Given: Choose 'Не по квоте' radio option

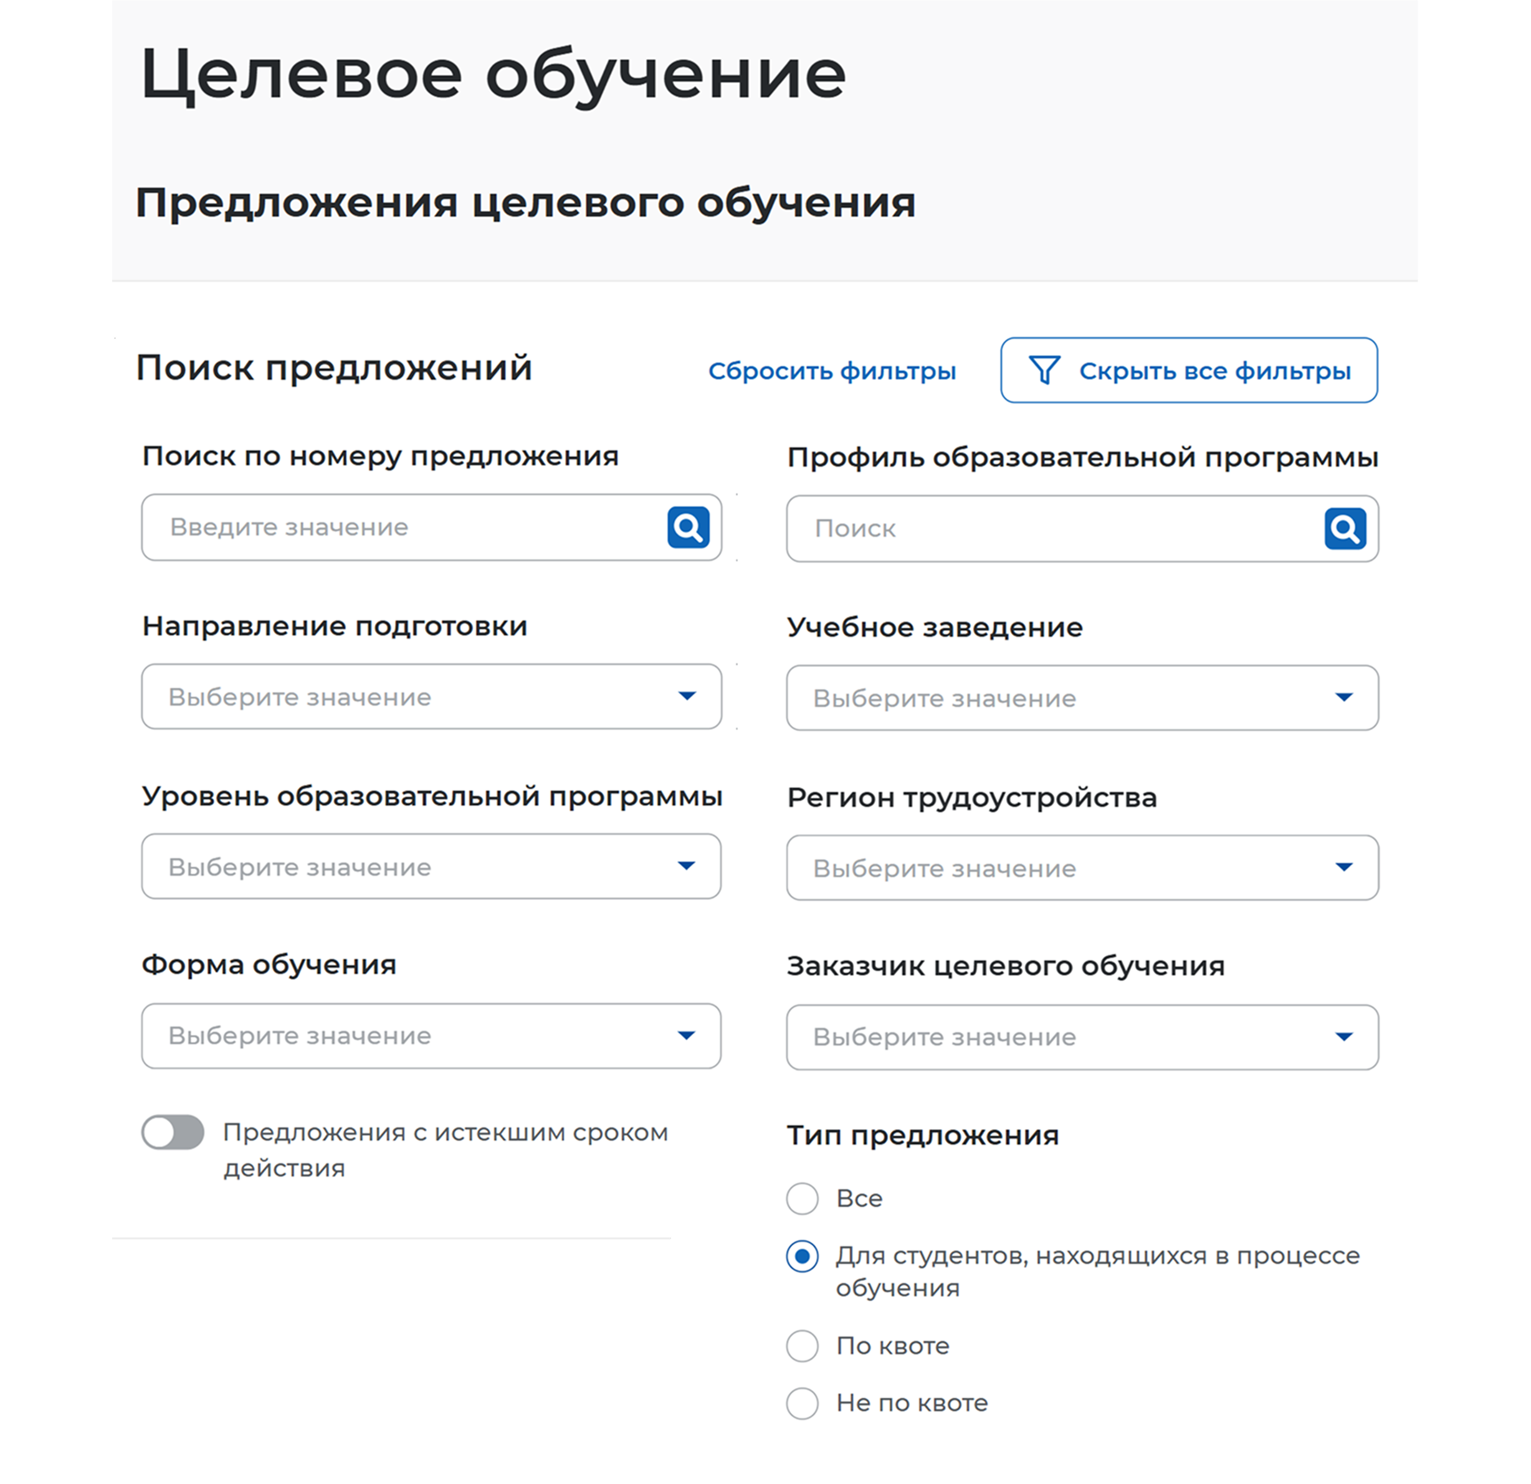Looking at the screenshot, I should (802, 1403).
